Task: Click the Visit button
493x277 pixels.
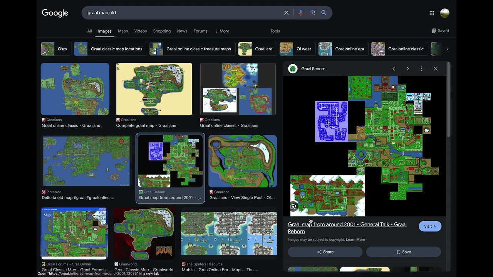Action: [430, 226]
